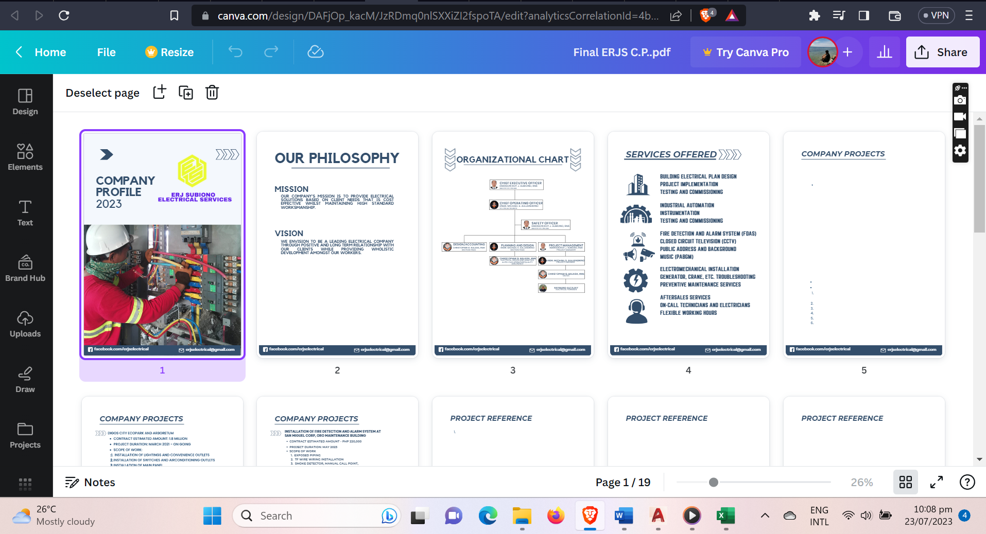Show hidden system tray icons
This screenshot has width=986, height=534.
pyautogui.click(x=765, y=515)
